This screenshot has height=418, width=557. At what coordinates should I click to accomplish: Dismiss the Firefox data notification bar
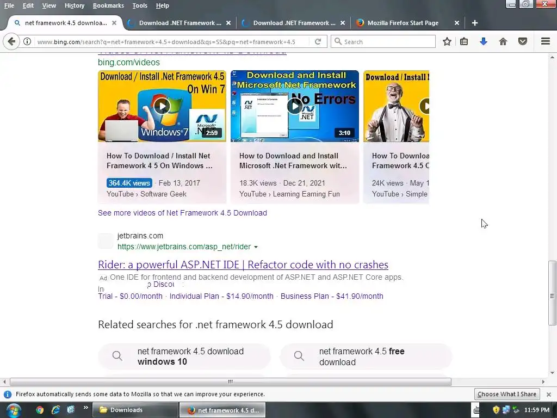point(548,394)
